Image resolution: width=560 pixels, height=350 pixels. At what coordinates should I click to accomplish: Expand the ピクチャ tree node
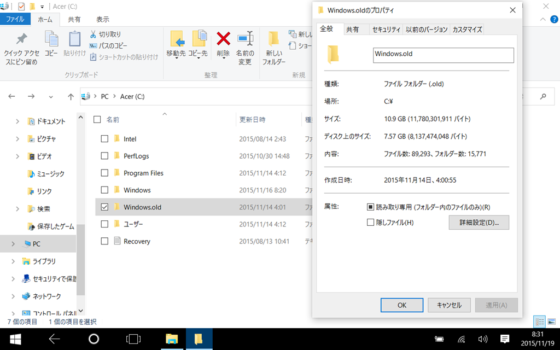pos(17,138)
